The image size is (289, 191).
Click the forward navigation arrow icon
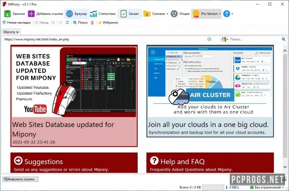[53, 22]
